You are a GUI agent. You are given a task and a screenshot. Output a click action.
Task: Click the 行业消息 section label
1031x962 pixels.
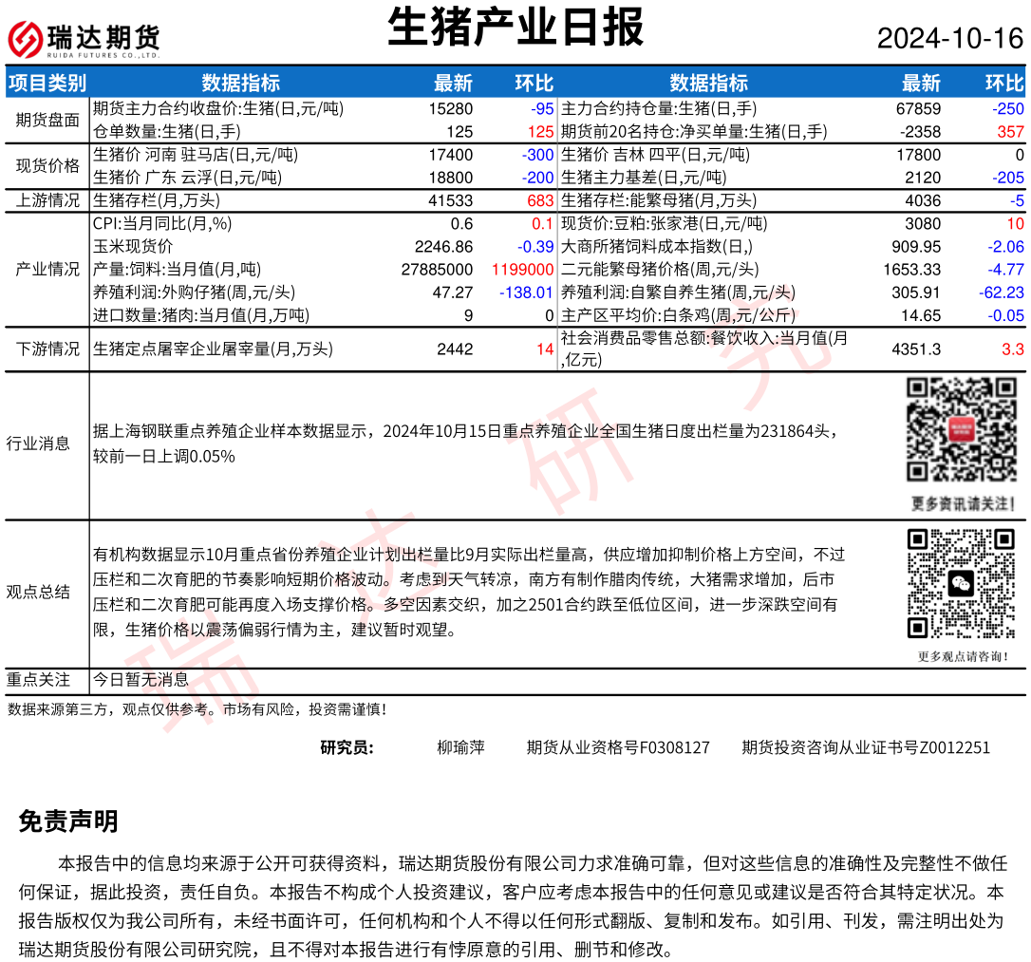(38, 443)
